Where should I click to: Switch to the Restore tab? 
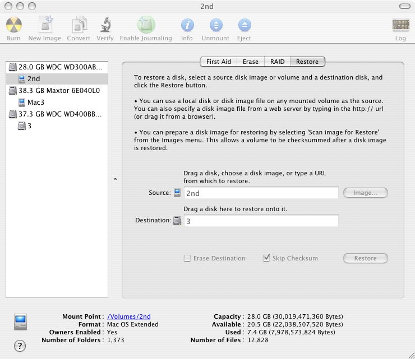coord(307,62)
